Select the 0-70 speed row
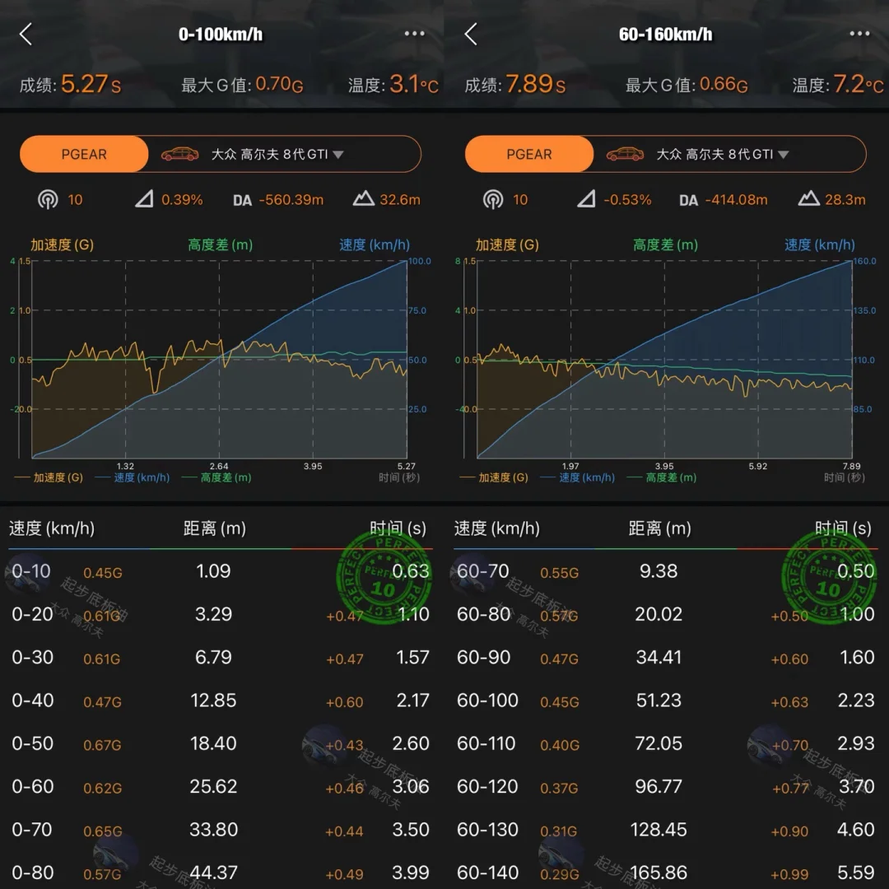This screenshot has width=889, height=889. (221, 830)
